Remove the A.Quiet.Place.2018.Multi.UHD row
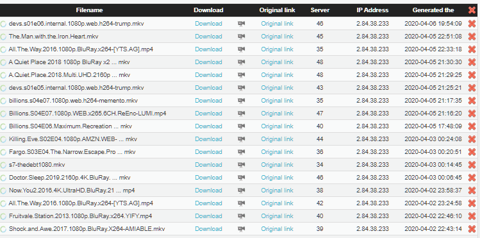 tap(472, 75)
